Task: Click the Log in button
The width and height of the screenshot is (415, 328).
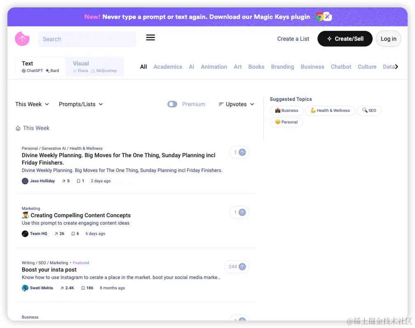Action: (x=389, y=39)
